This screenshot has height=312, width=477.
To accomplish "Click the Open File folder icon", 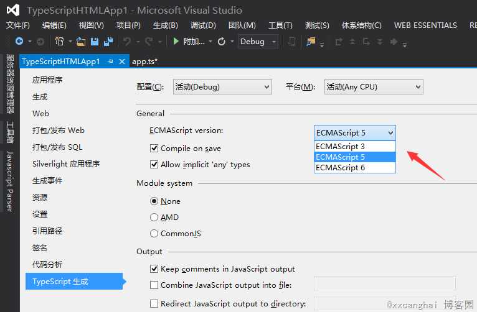I will (80, 42).
